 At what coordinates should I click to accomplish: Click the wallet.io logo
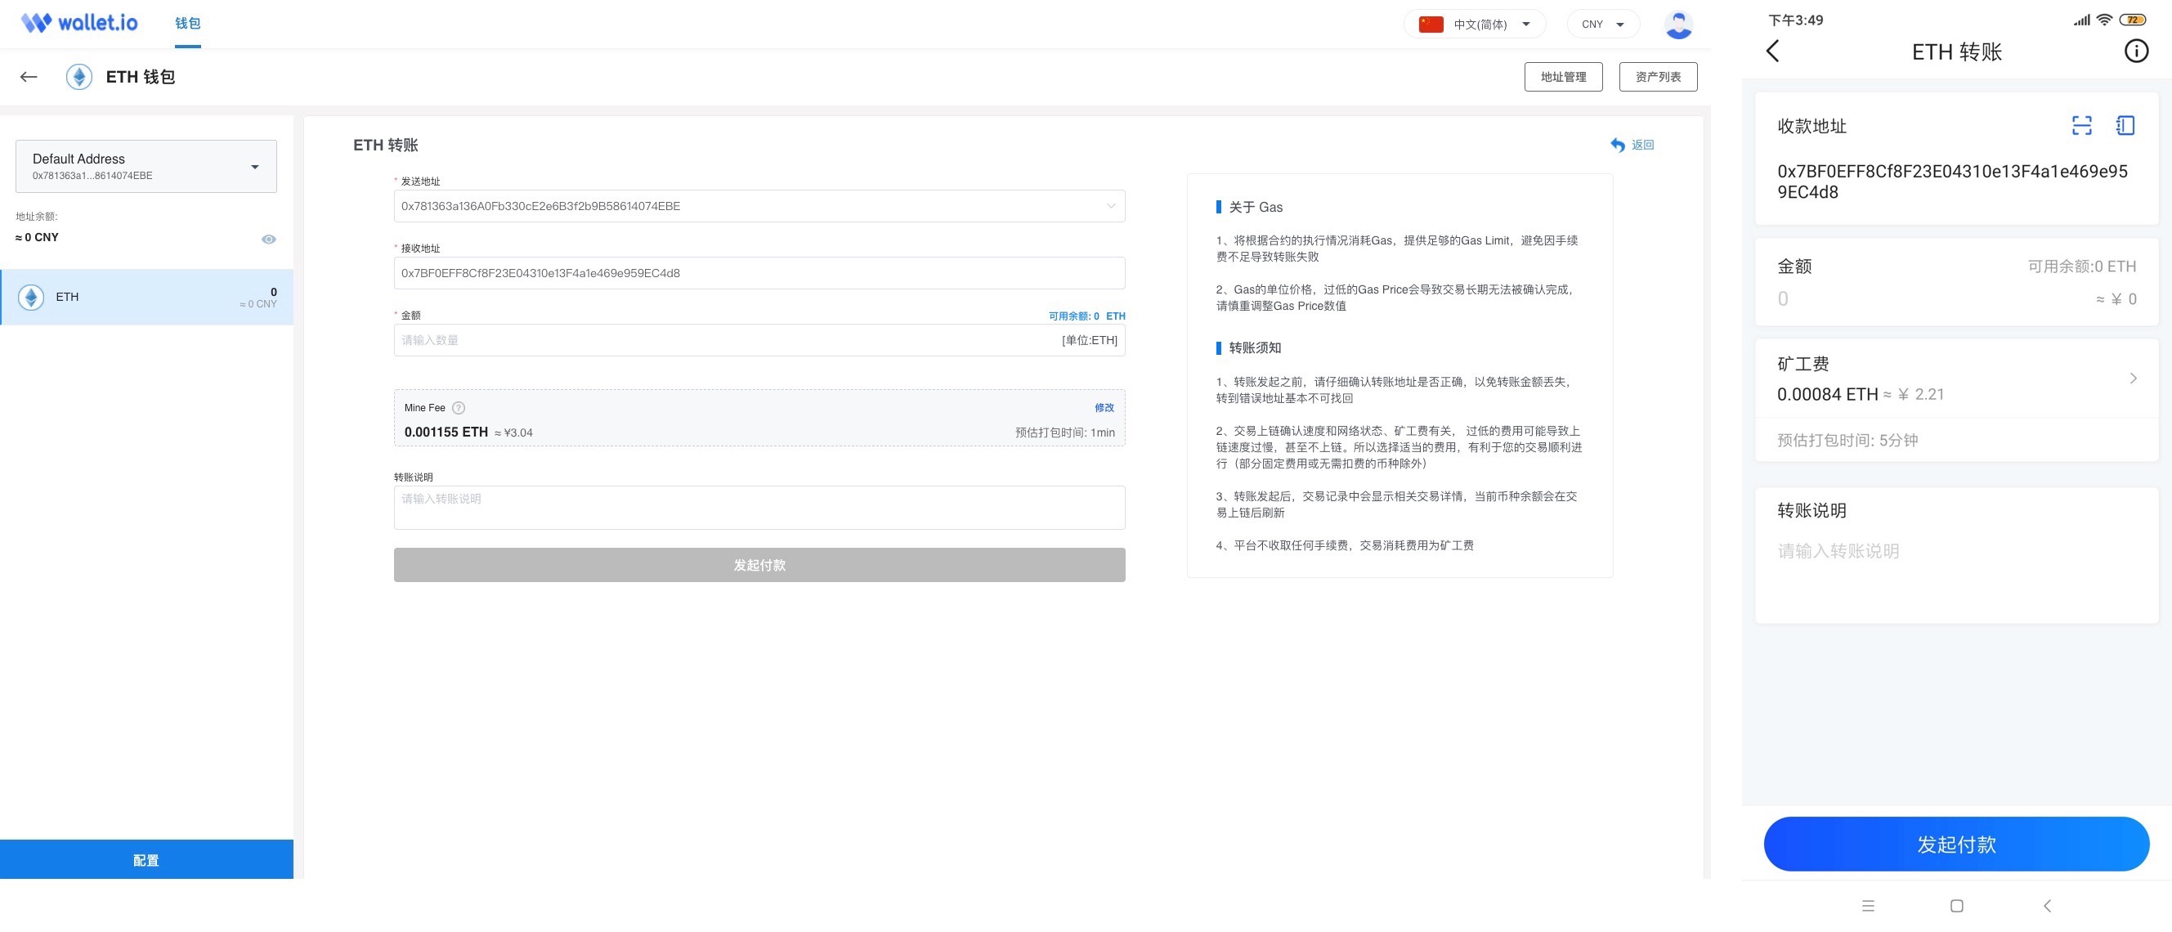(x=79, y=23)
